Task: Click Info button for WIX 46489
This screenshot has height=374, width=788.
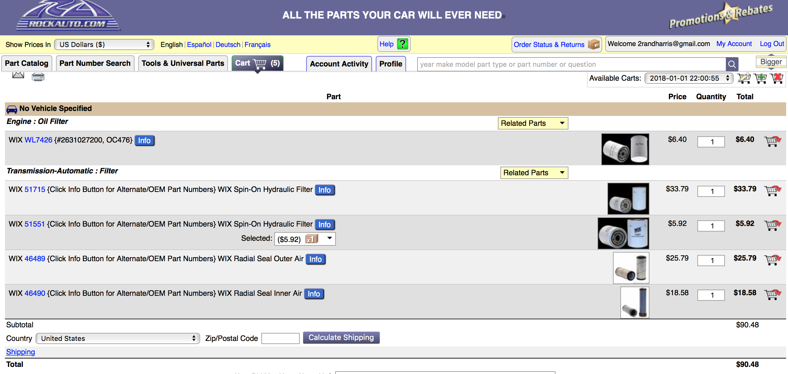Action: (x=315, y=259)
